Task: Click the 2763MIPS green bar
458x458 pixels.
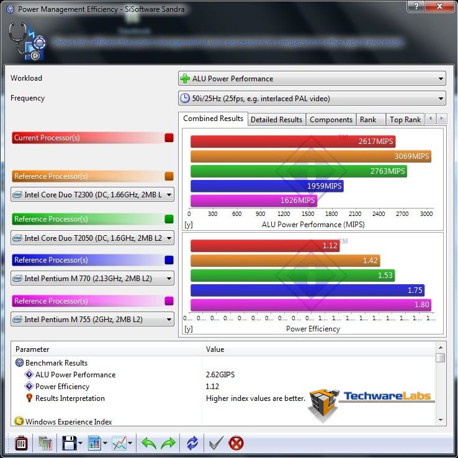Action: click(x=299, y=171)
